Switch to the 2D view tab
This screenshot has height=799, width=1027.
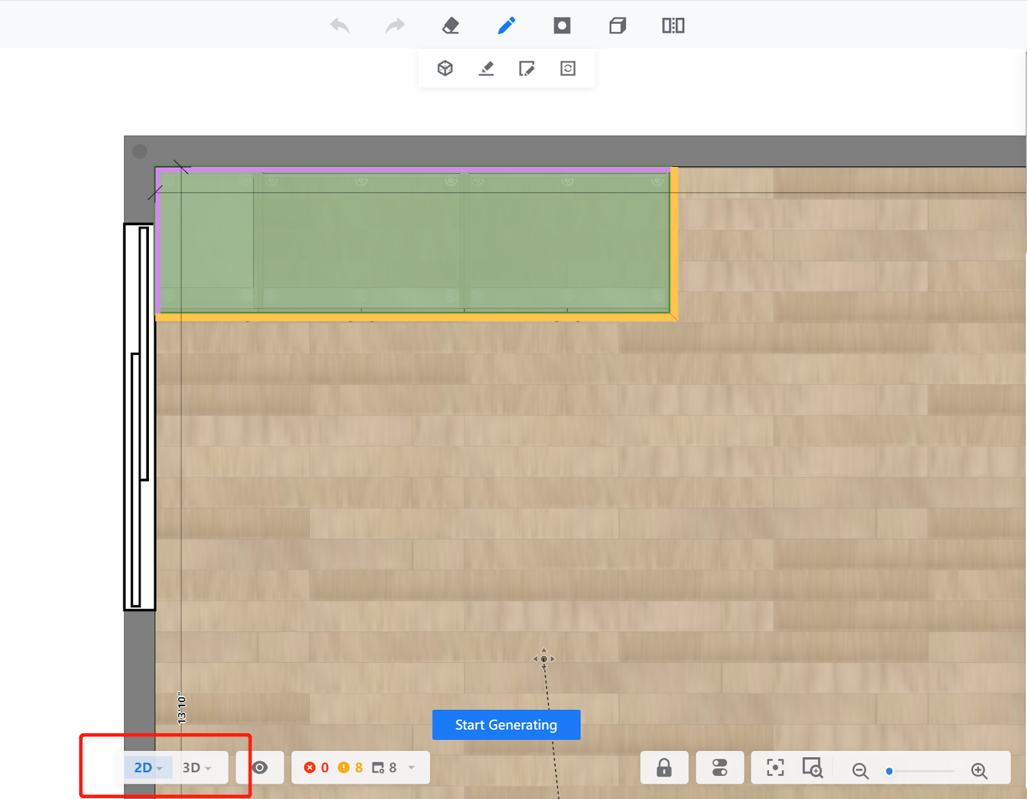point(142,768)
